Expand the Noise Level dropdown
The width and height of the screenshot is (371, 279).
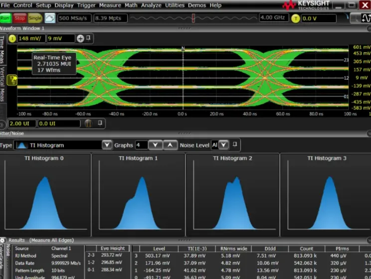pos(223,145)
